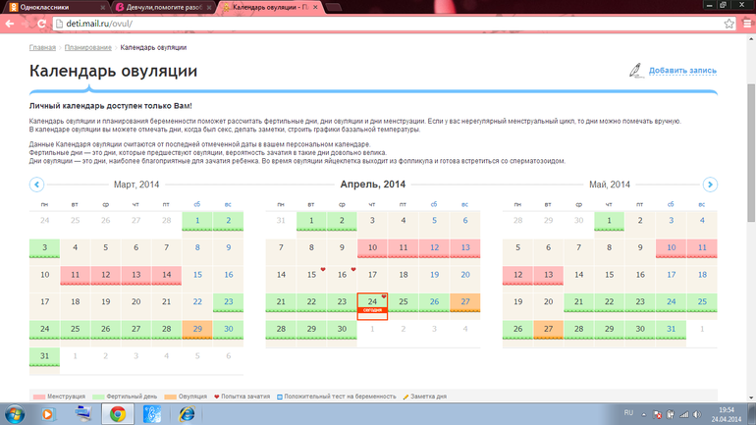Open the Chrome menu button
The height and width of the screenshot is (425, 756).
745,24
